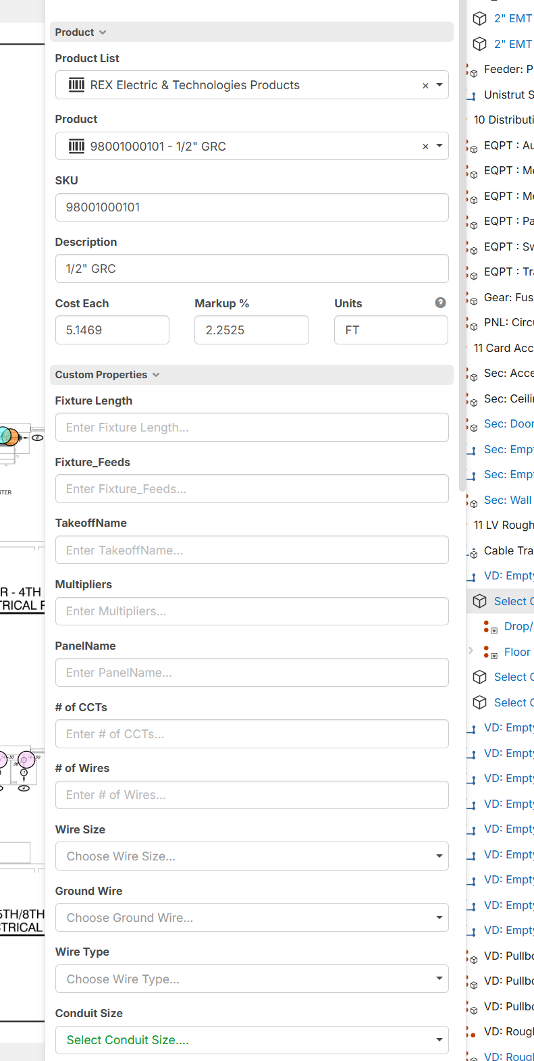Image resolution: width=534 pixels, height=1061 pixels.
Task: Collapse the Product section header
Action: pos(81,32)
